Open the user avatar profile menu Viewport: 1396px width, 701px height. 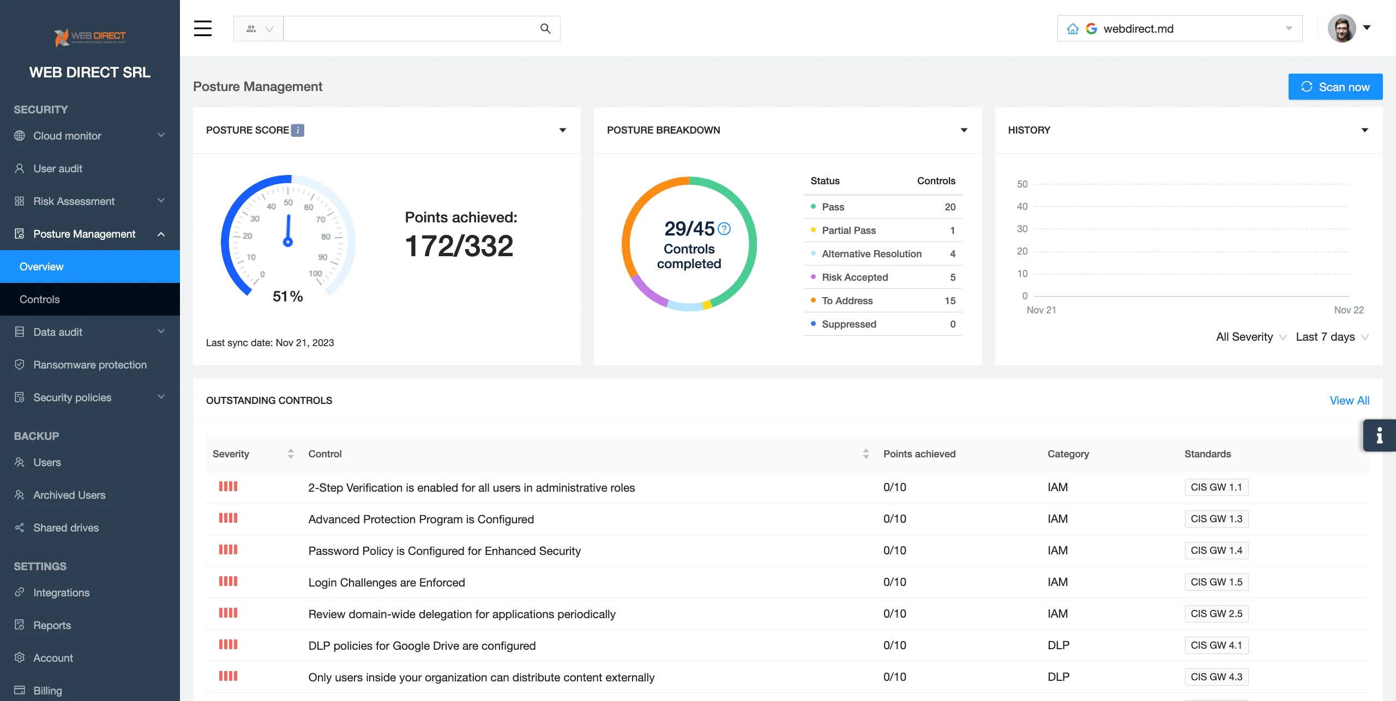(x=1343, y=28)
